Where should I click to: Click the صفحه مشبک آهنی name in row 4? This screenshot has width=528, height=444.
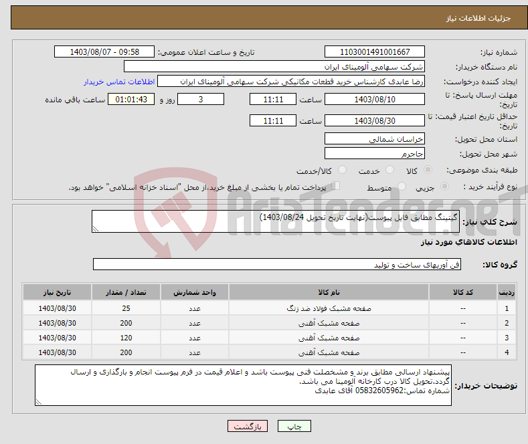(329, 352)
